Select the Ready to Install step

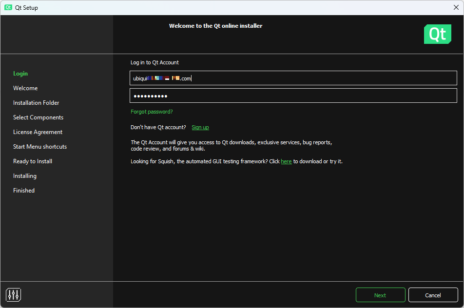pos(33,161)
